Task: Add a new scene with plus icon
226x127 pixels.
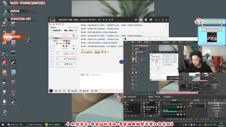Action: 125,116
